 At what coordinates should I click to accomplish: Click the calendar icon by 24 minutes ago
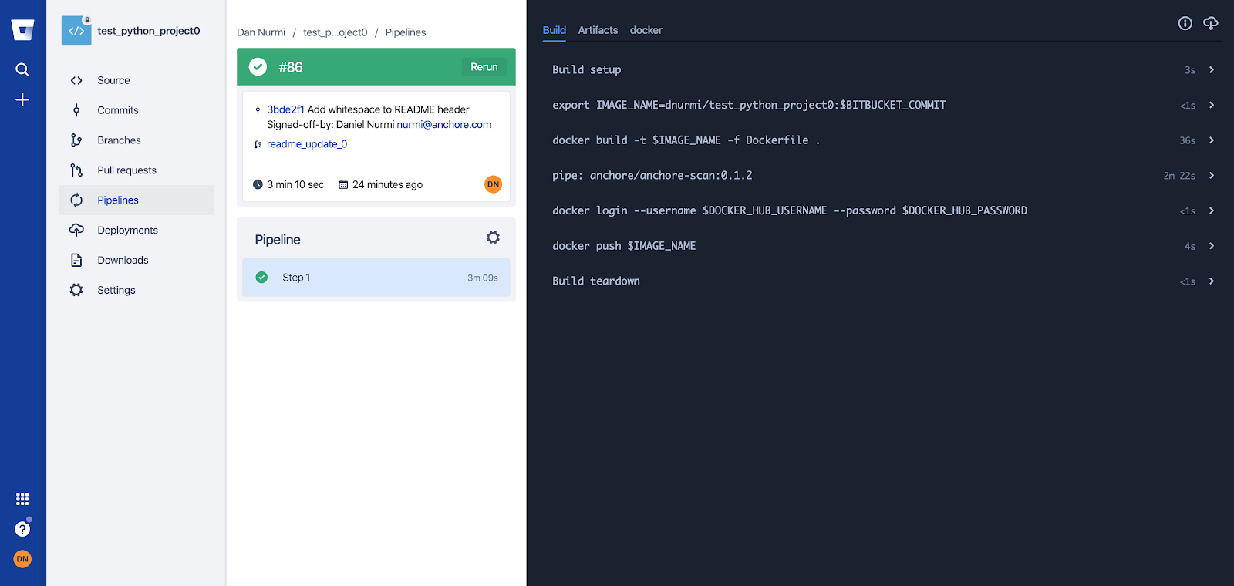point(343,184)
